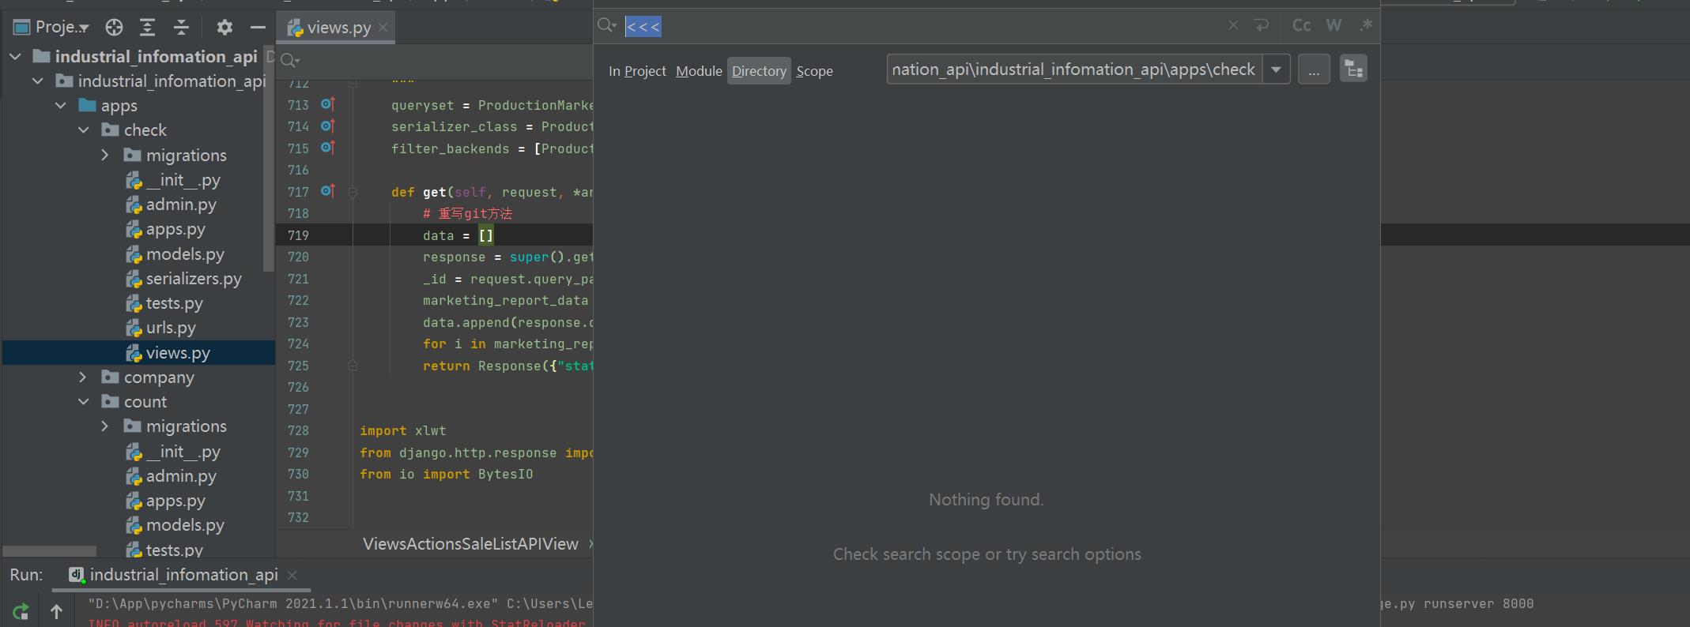Select Scope search option

tap(814, 71)
